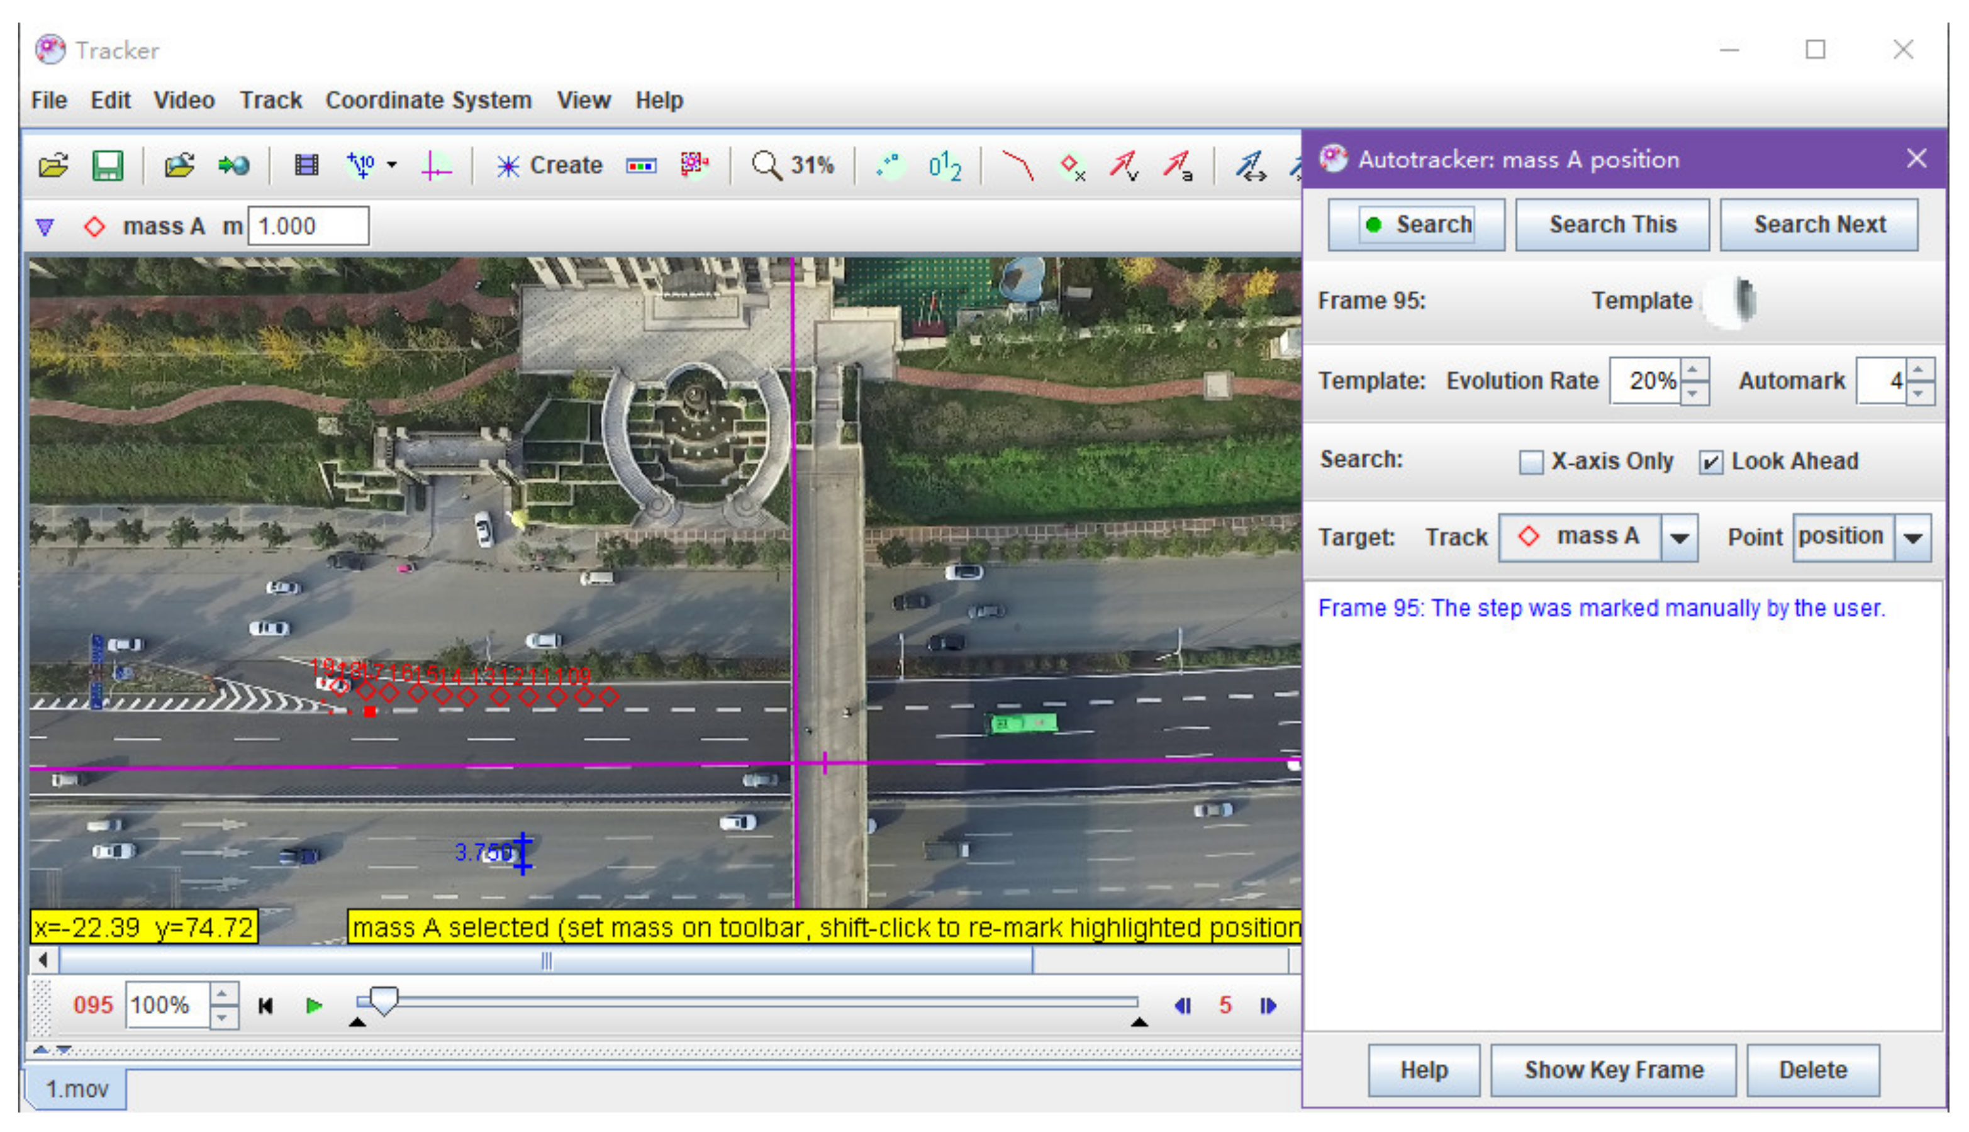Screen dimensions: 1969x1132
Task: Open the Target Track mass A dropdown
Action: tap(1679, 538)
